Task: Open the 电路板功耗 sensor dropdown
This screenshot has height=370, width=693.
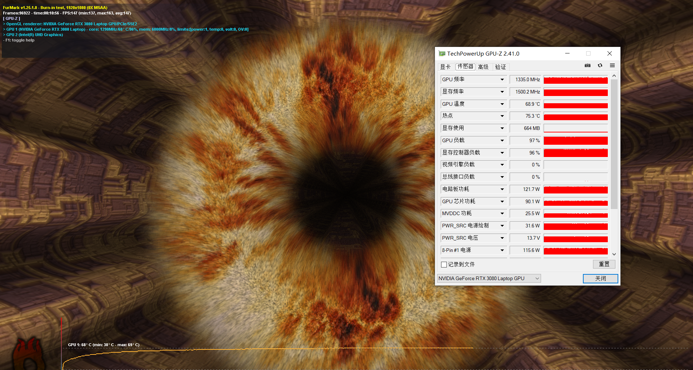Action: 502,189
